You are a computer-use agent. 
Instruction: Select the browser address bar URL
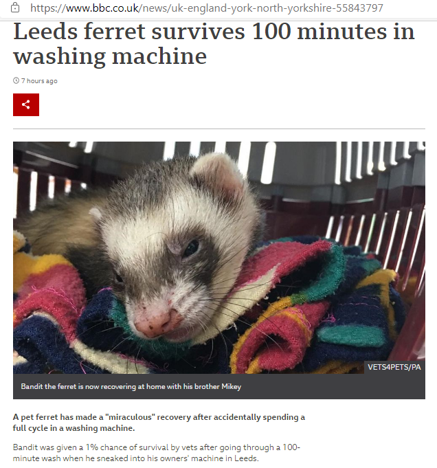207,8
